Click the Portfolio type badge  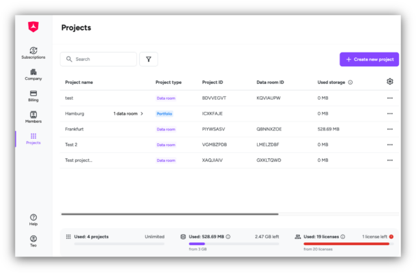[164, 114]
